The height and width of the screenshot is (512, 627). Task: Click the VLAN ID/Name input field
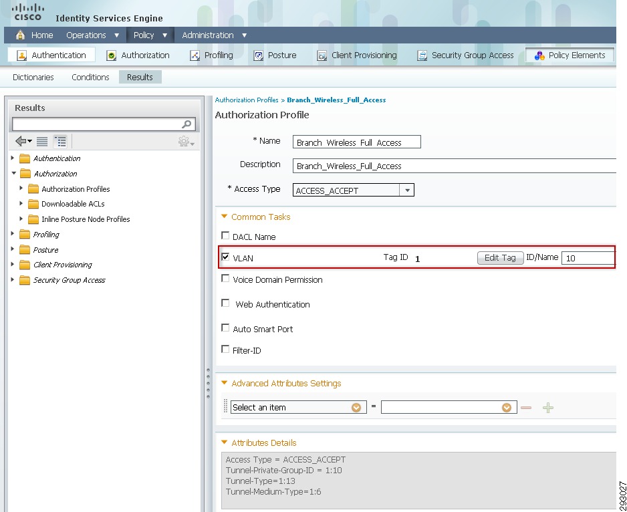[588, 258]
